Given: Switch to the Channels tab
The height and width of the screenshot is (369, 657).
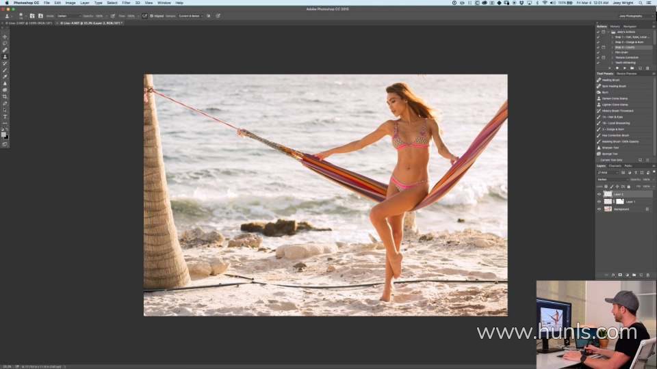Looking at the screenshot, I should [615, 165].
